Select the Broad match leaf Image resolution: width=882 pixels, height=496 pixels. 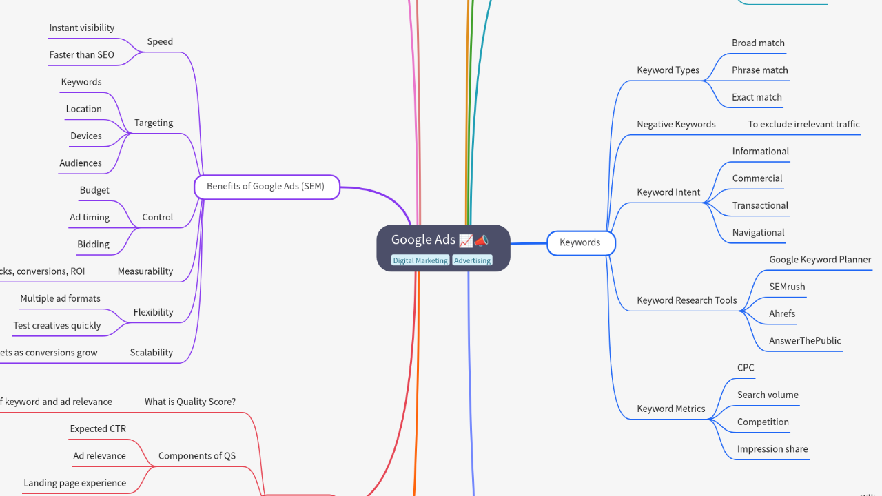pos(758,43)
